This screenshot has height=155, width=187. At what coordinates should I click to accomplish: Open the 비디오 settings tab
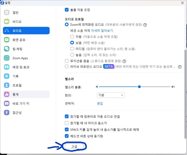[26, 22]
